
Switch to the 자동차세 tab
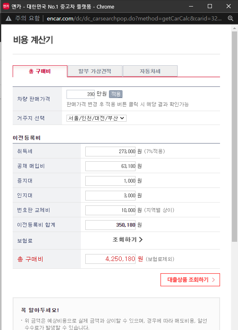click(149, 71)
